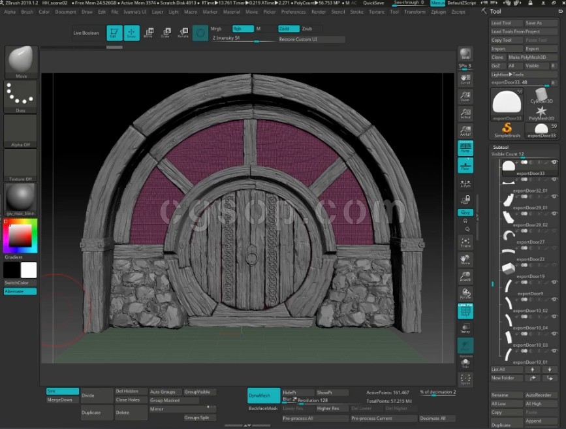
Task: Toggle visibility of exportDoor29_01 subtool
Action: pos(554,196)
